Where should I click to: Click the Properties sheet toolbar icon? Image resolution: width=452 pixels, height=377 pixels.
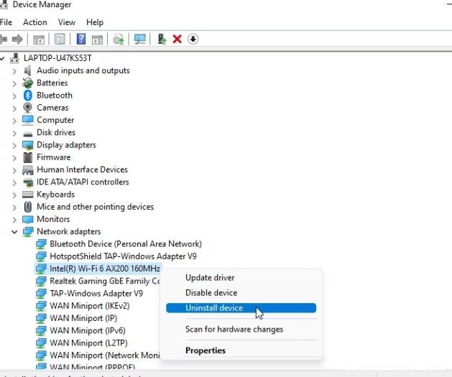point(60,39)
